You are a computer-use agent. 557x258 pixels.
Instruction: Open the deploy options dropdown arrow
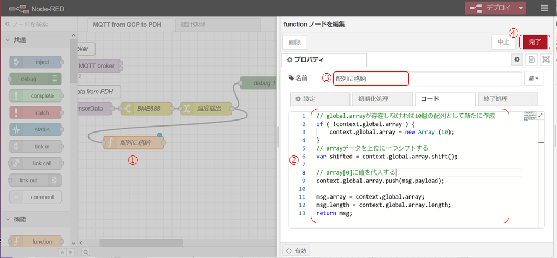[522, 8]
